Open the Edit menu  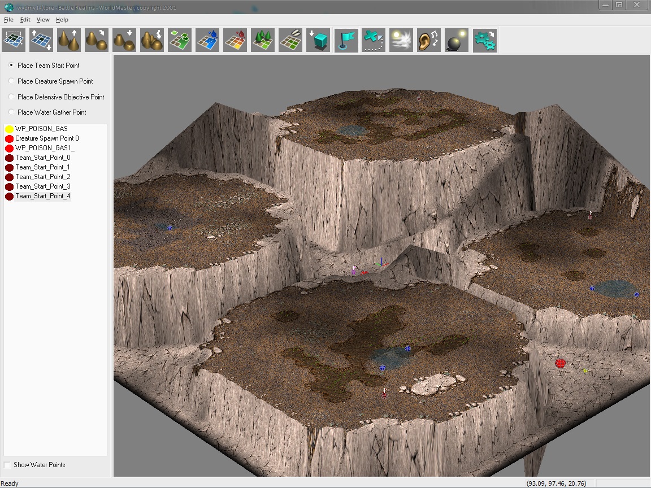point(25,20)
